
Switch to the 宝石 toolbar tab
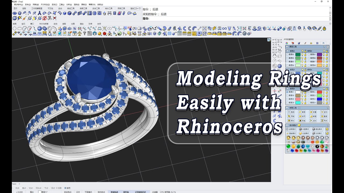23,24
